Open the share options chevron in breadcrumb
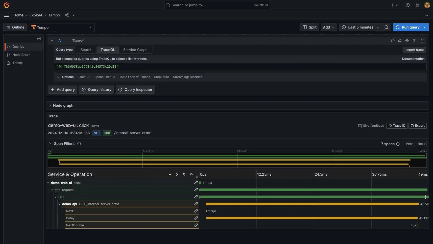This screenshot has width=433, height=244. 74,15
